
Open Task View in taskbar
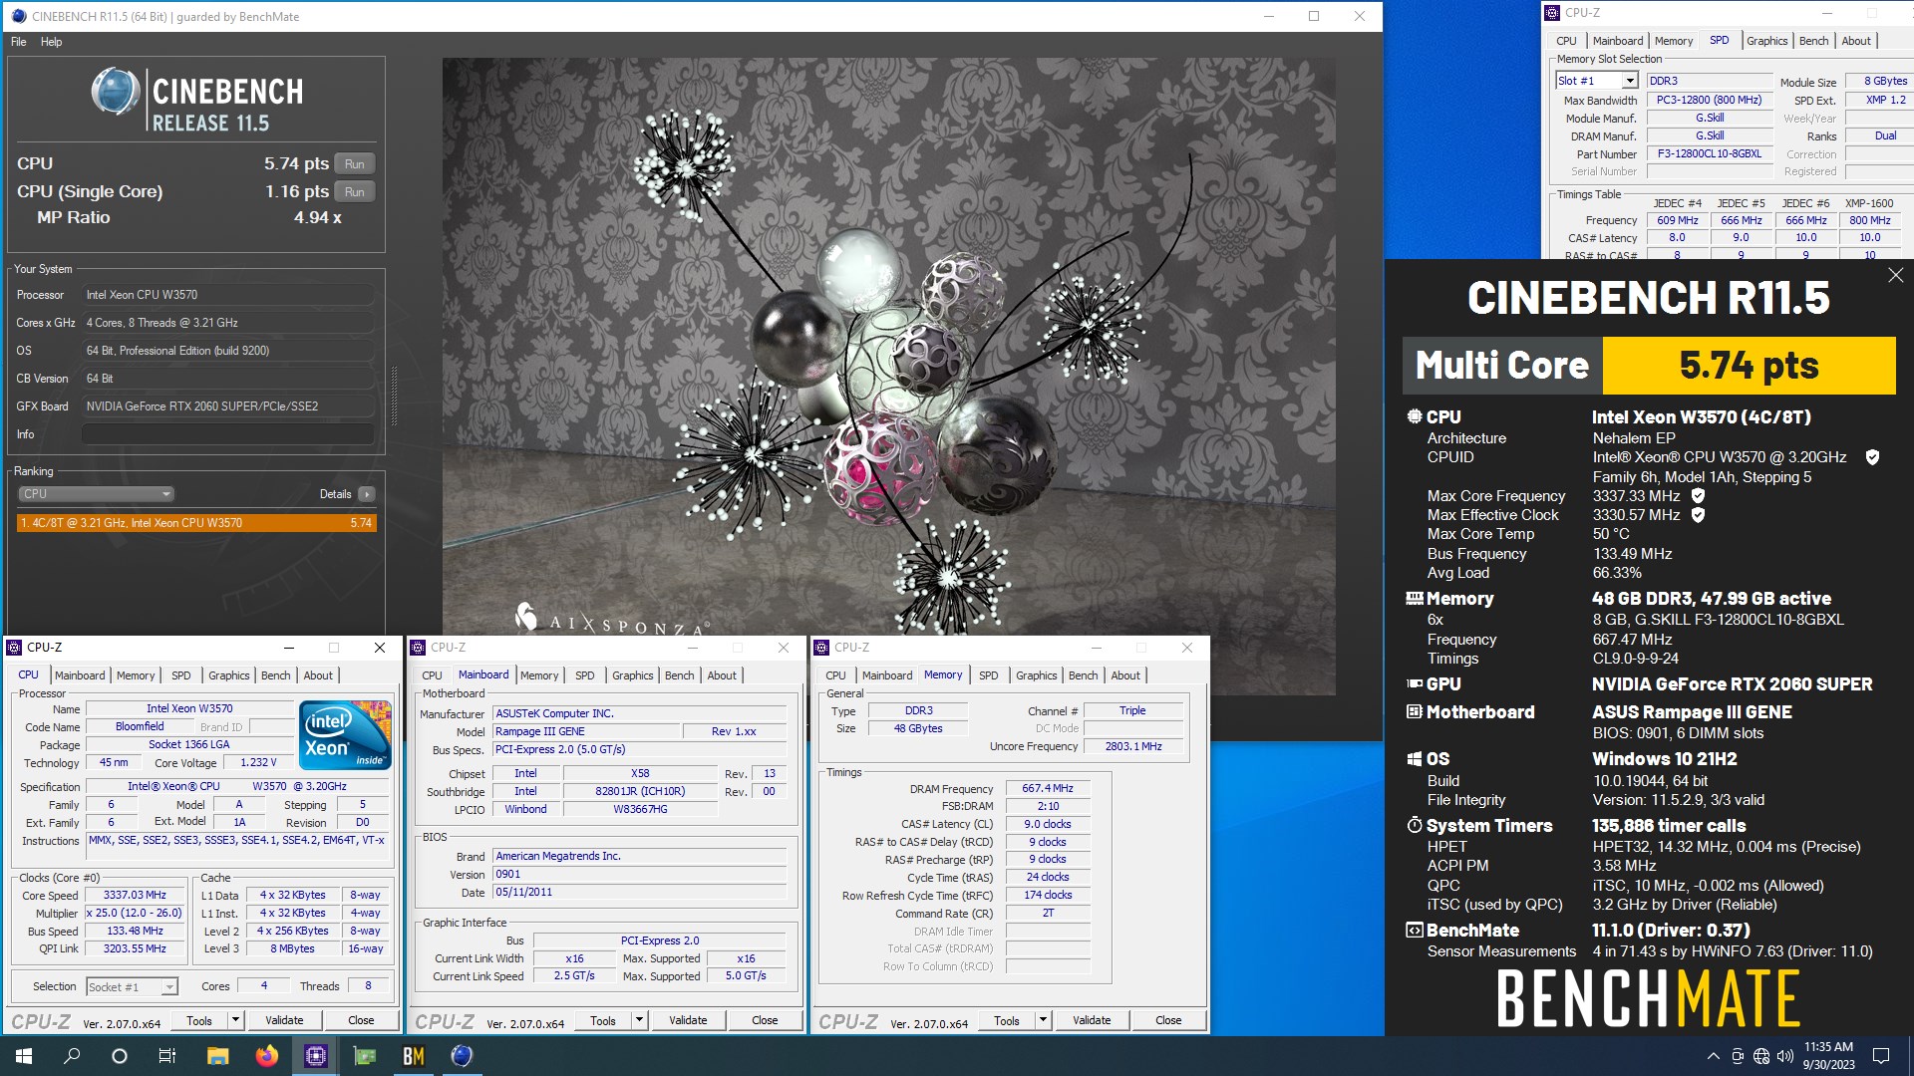click(167, 1056)
